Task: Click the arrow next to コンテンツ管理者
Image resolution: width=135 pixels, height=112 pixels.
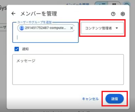Action: coord(117,28)
